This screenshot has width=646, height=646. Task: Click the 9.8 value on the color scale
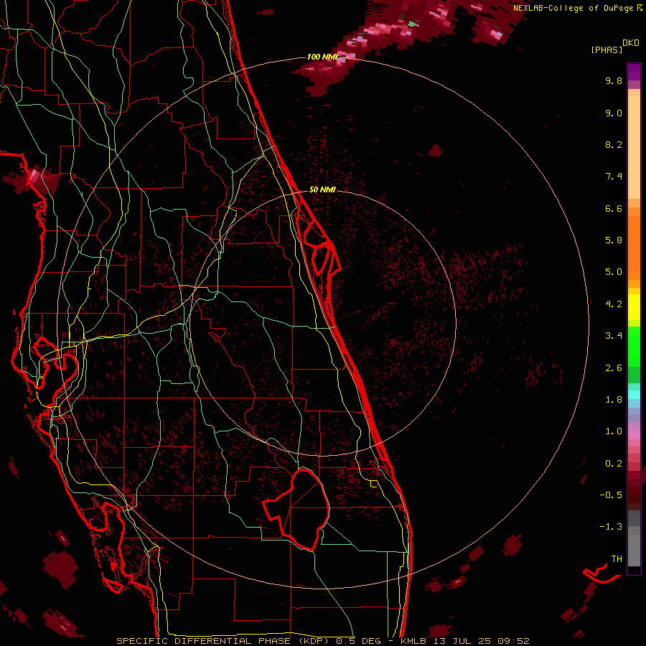coord(614,80)
